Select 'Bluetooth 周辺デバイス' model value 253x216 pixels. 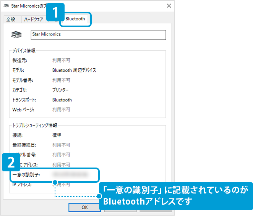[x=74, y=70]
